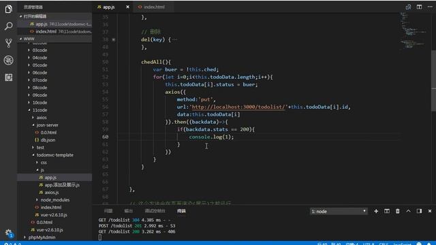Open the terminal selector dropdown '1: node'
Screen dimensions: 436x245
(x=339, y=212)
